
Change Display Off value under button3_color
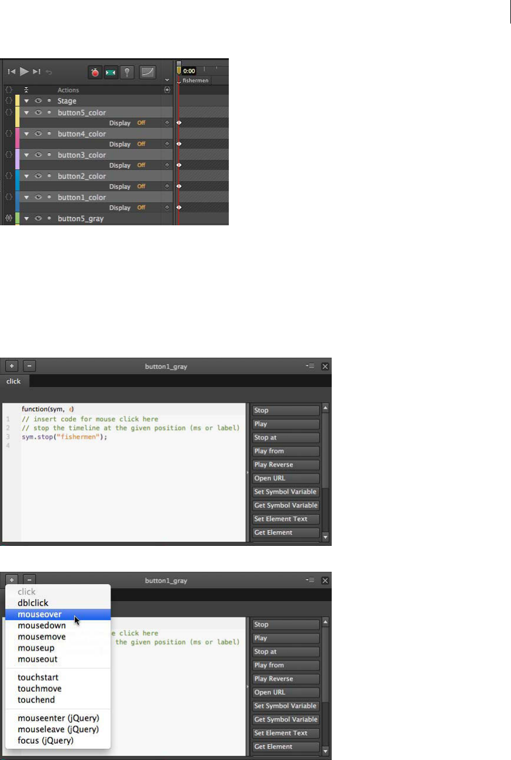click(141, 165)
